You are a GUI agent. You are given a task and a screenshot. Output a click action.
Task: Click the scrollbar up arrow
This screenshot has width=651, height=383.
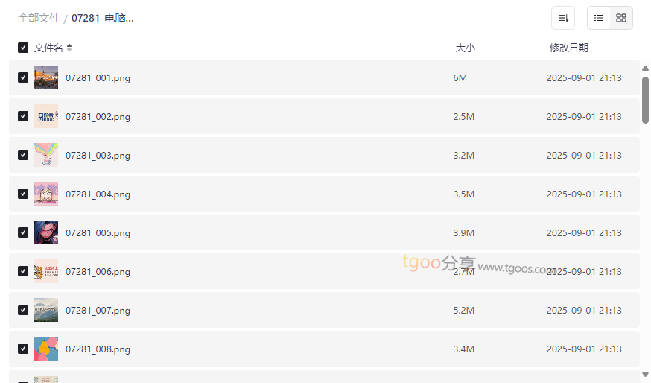(645, 69)
